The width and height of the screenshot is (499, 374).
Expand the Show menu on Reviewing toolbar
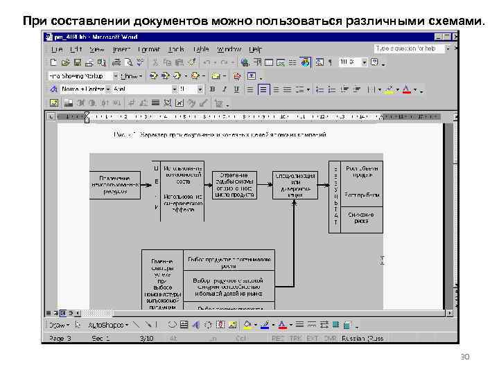click(x=131, y=76)
